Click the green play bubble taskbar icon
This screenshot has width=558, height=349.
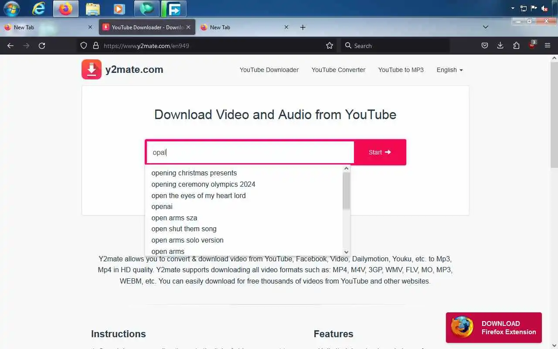[x=147, y=8]
